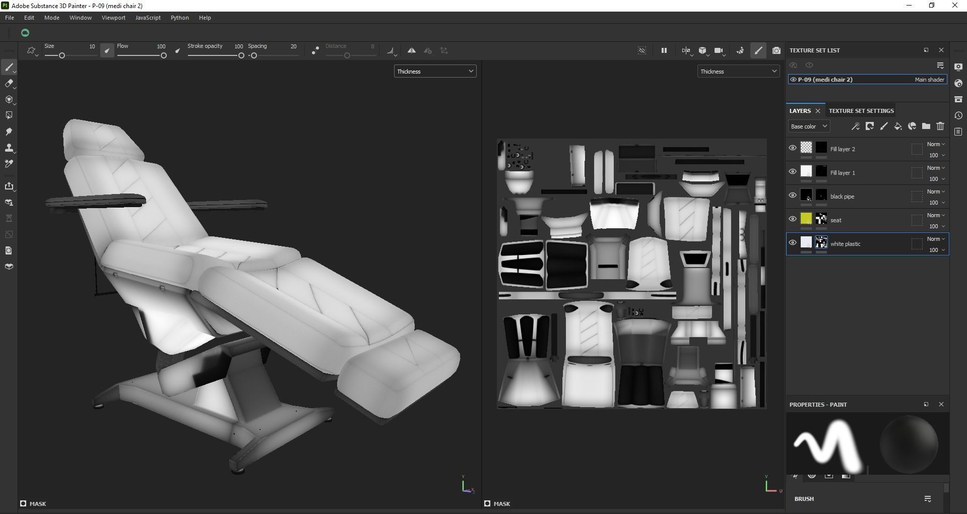Select the Polygon Fill tool

(x=9, y=115)
